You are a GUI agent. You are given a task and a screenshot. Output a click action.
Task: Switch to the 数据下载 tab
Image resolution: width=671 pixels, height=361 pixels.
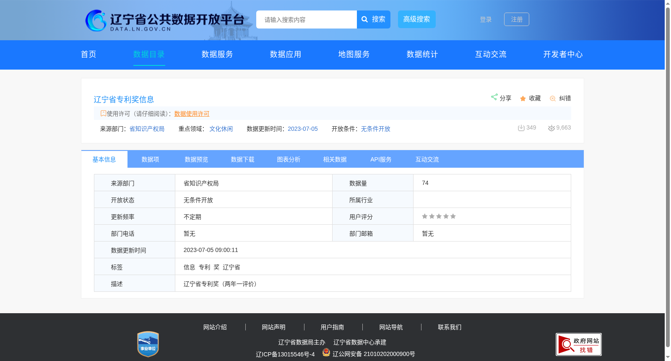243,159
